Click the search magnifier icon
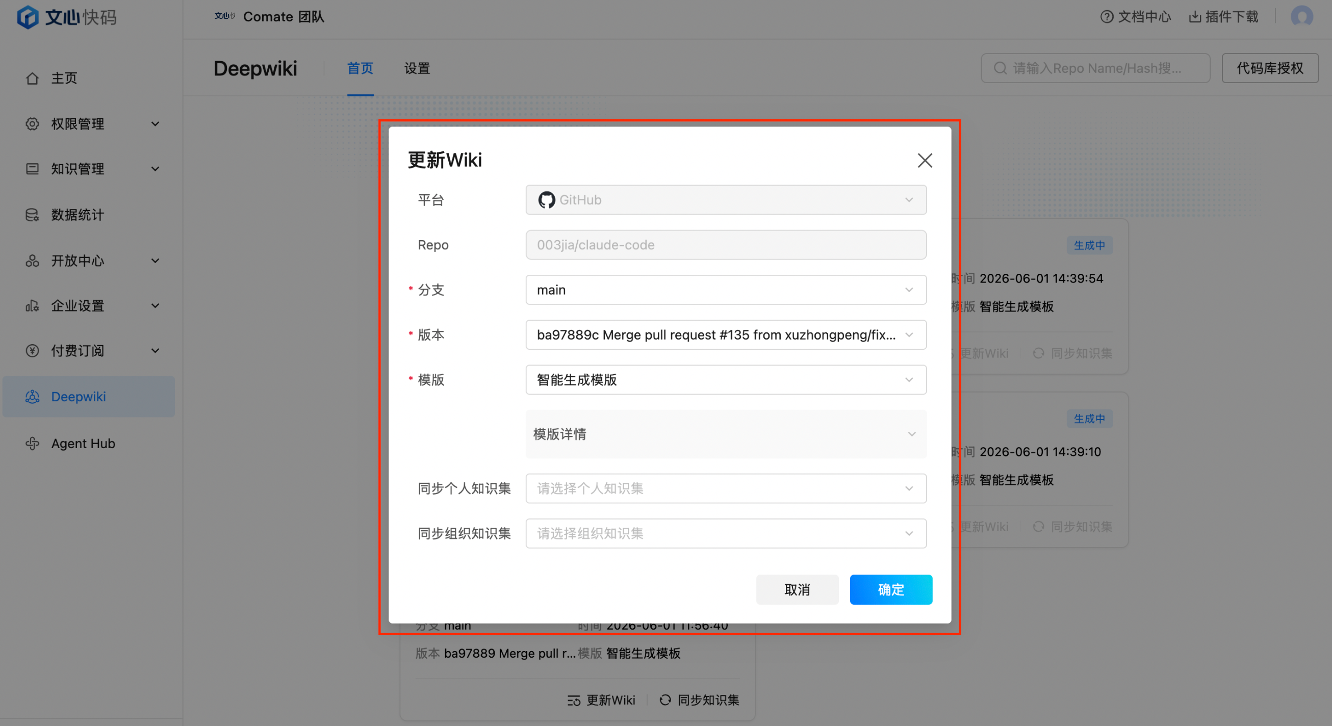The height and width of the screenshot is (726, 1332). tap(1001, 68)
